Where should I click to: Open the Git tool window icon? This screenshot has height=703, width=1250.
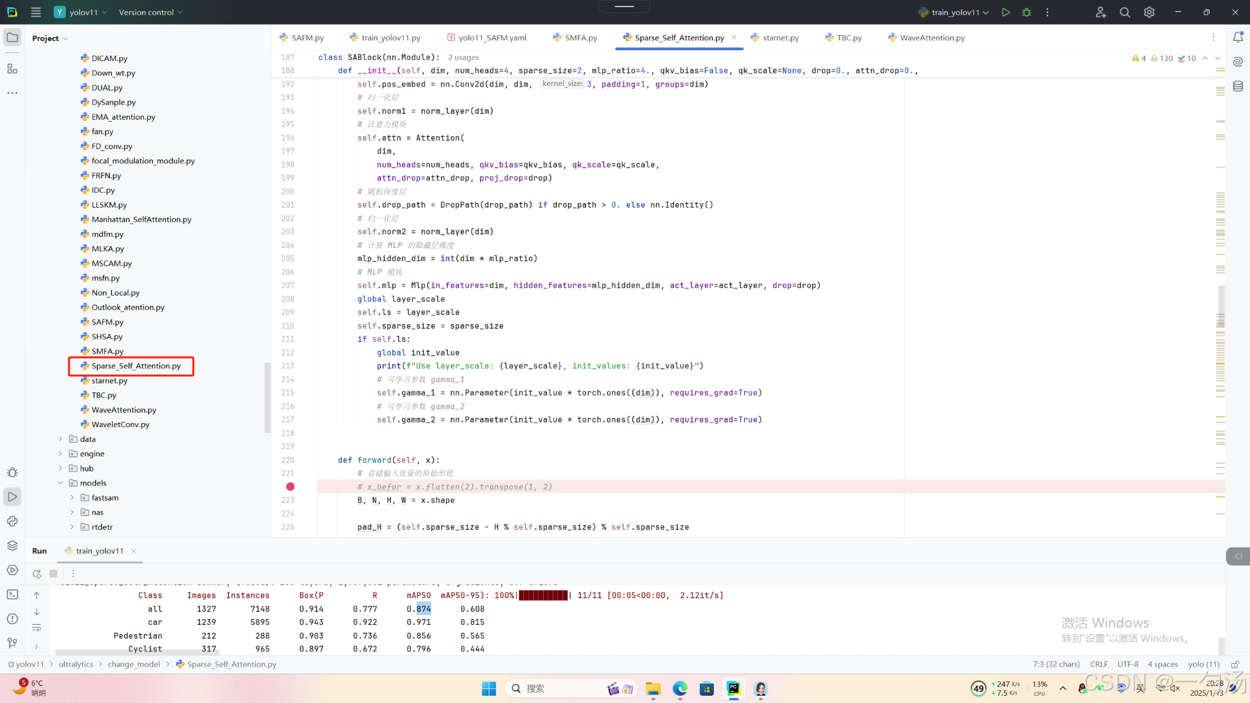click(12, 643)
